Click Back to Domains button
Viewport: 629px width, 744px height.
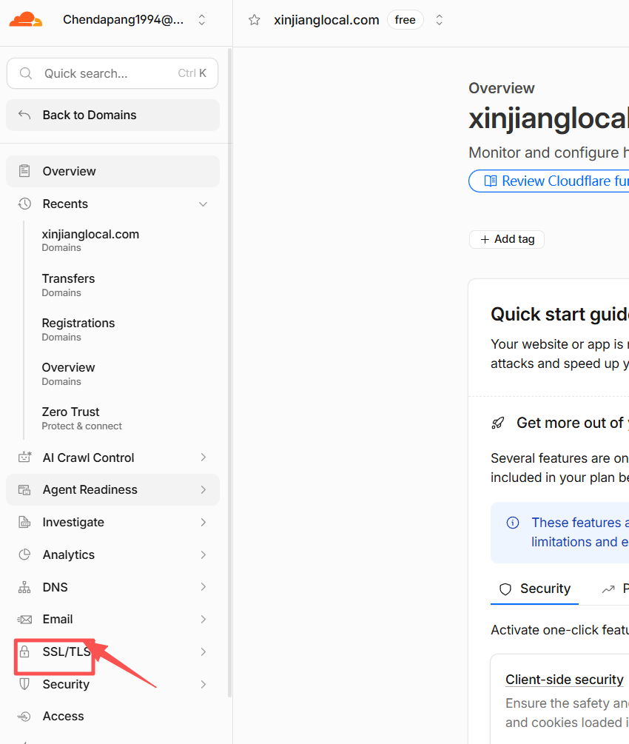[x=113, y=115]
